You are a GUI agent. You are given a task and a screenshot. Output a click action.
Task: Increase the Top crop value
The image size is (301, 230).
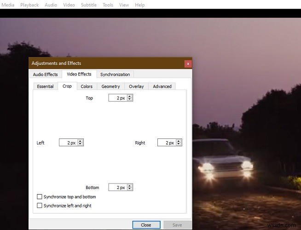pos(130,96)
